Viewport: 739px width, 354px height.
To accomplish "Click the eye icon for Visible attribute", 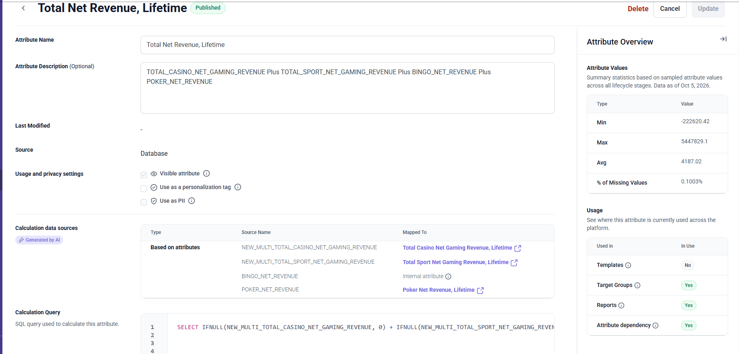I will point(154,174).
